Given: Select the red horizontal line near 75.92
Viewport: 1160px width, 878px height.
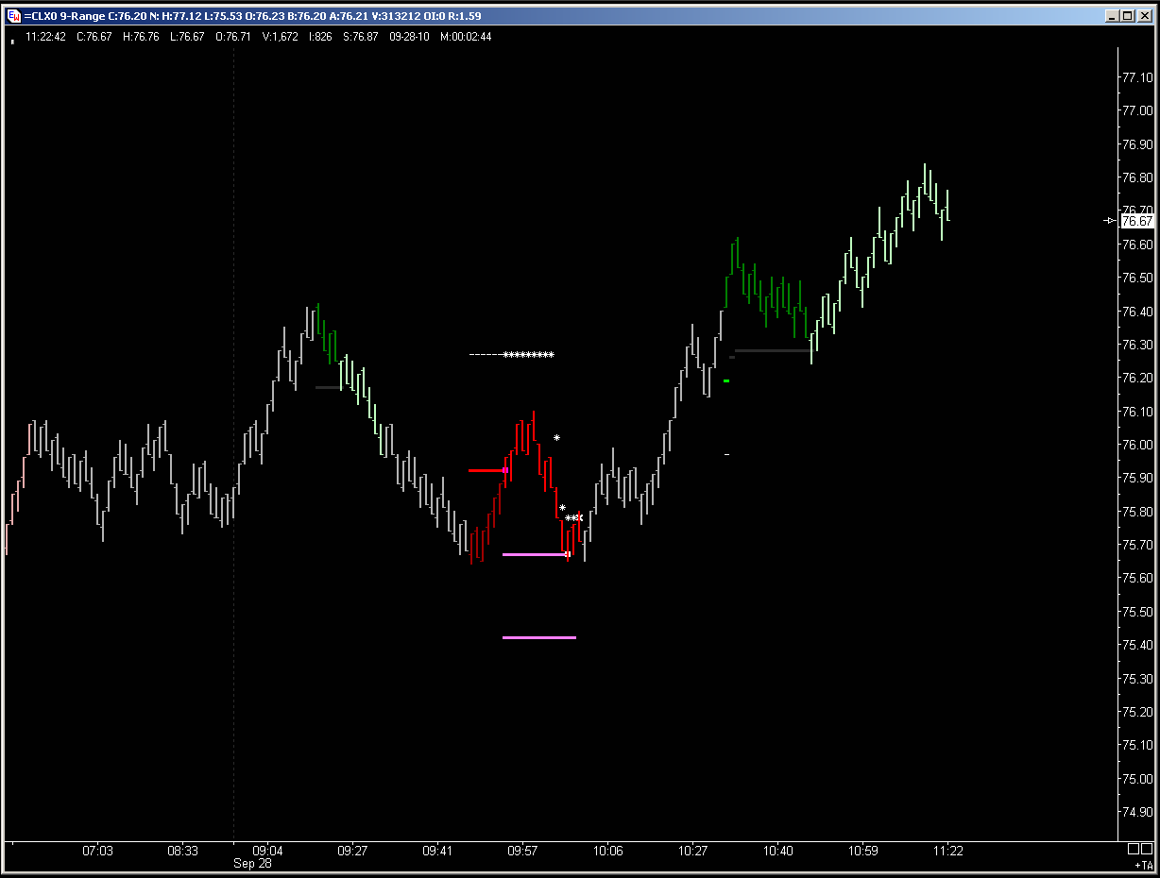Looking at the screenshot, I should click(x=487, y=470).
